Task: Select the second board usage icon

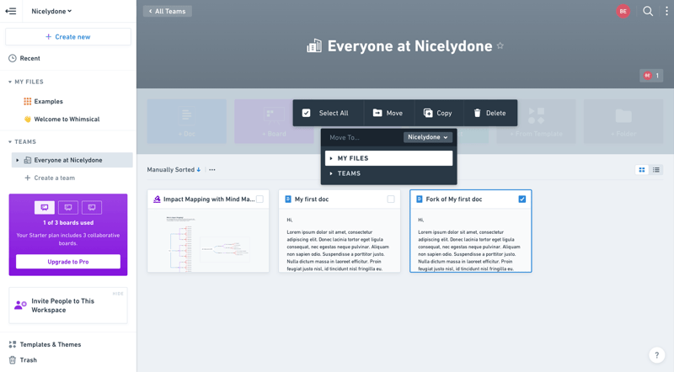Action: point(68,208)
